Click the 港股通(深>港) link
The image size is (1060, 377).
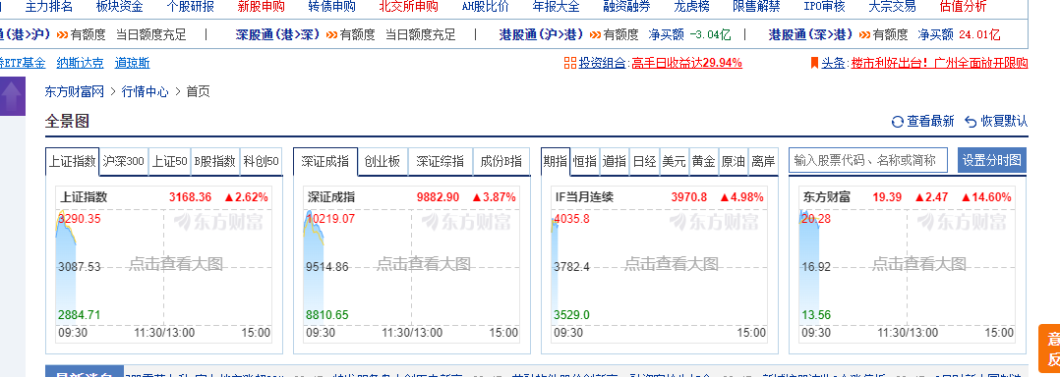(x=810, y=35)
